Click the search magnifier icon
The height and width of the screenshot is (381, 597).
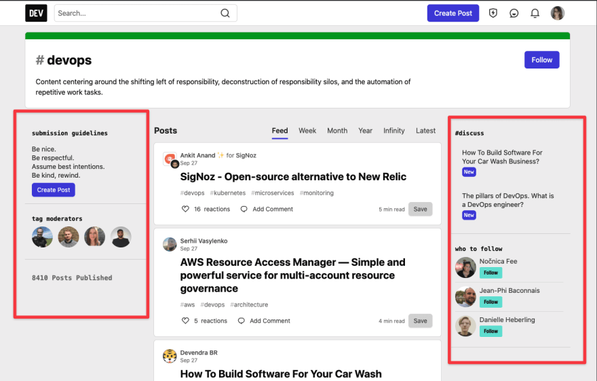pos(225,13)
